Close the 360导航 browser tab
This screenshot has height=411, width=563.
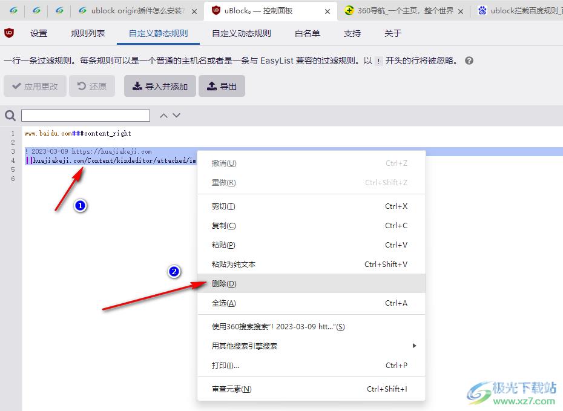coord(461,12)
